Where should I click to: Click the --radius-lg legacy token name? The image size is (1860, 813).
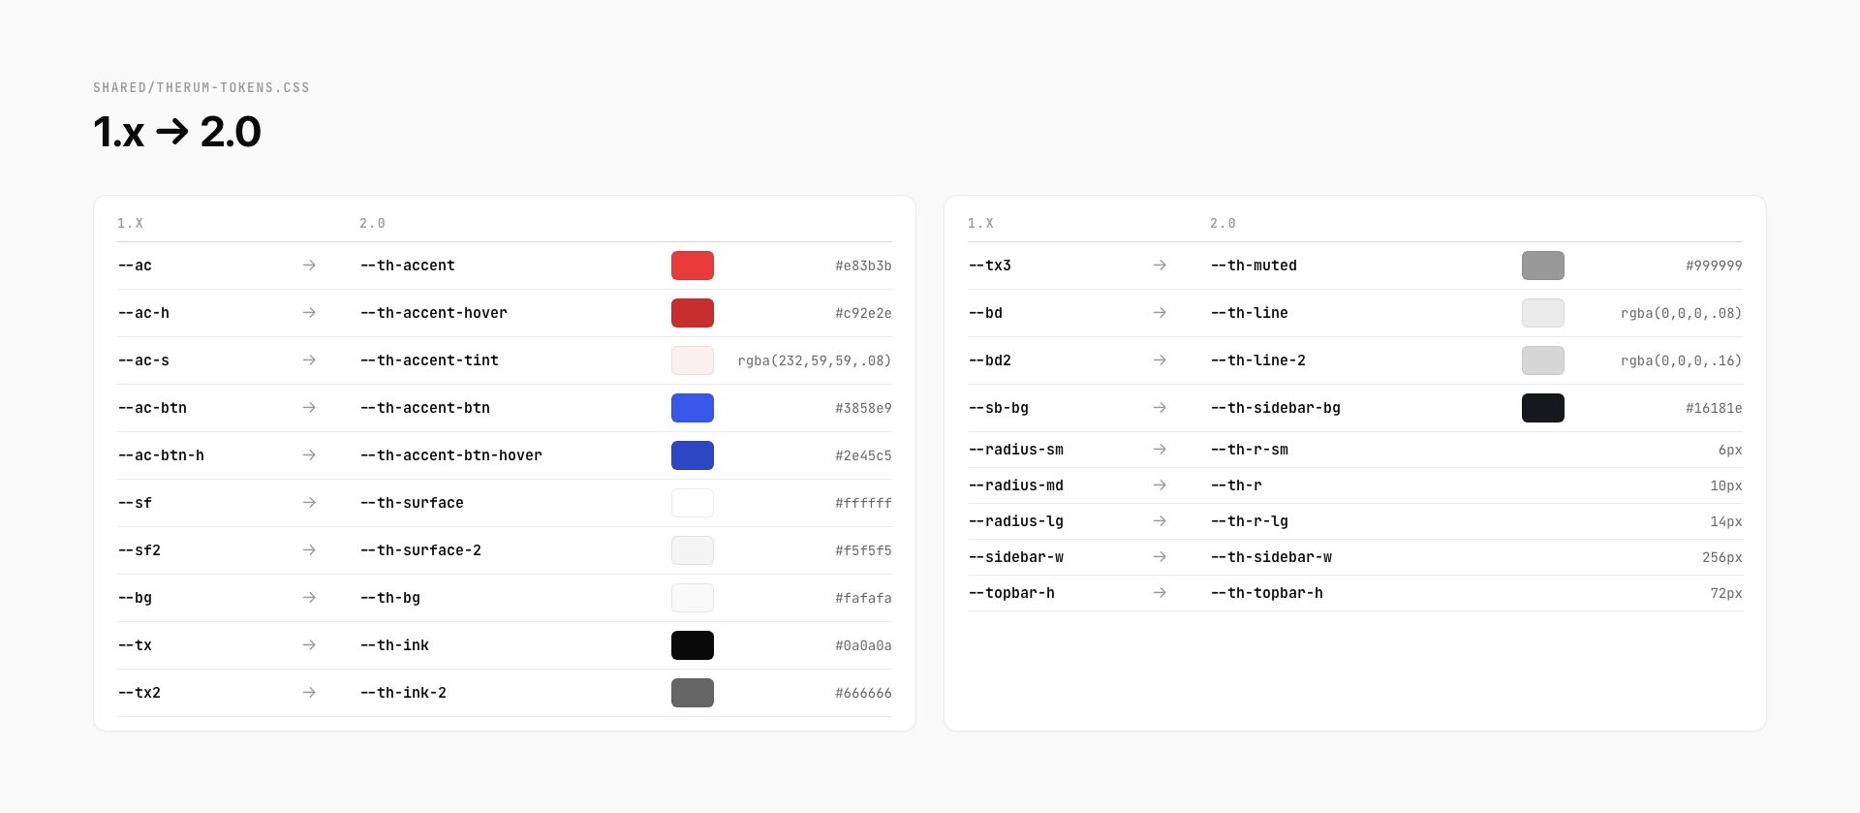[x=1016, y=521]
